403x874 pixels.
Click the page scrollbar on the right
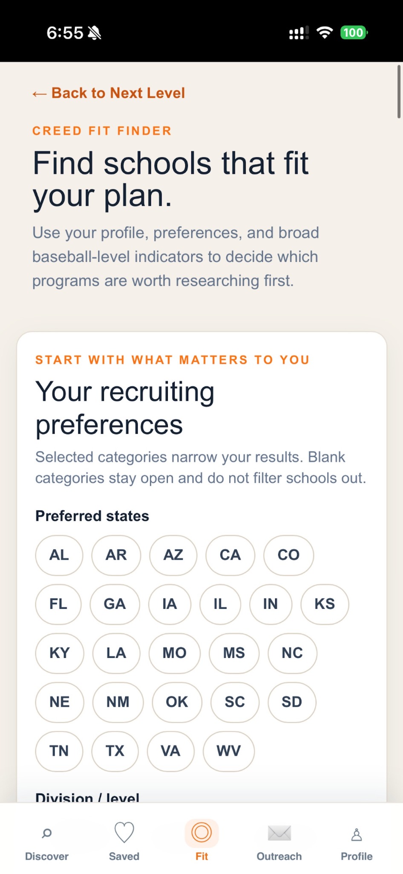pyautogui.click(x=399, y=91)
